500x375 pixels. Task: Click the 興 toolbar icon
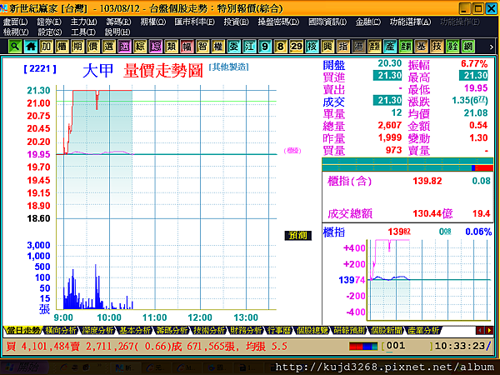pos(327,47)
